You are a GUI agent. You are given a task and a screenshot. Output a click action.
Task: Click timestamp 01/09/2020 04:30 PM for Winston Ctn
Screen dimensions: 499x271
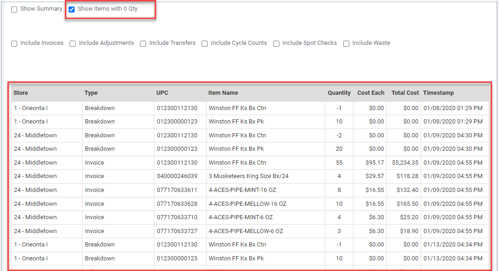point(453,135)
